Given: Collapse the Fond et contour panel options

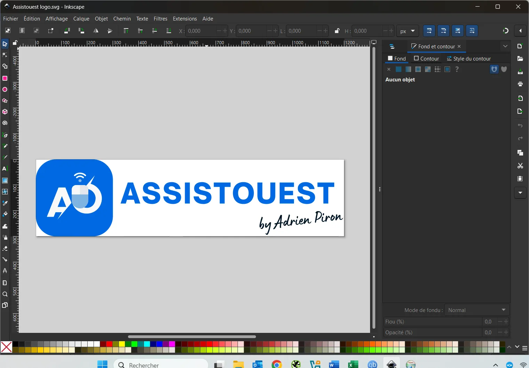Looking at the screenshot, I should tap(505, 46).
